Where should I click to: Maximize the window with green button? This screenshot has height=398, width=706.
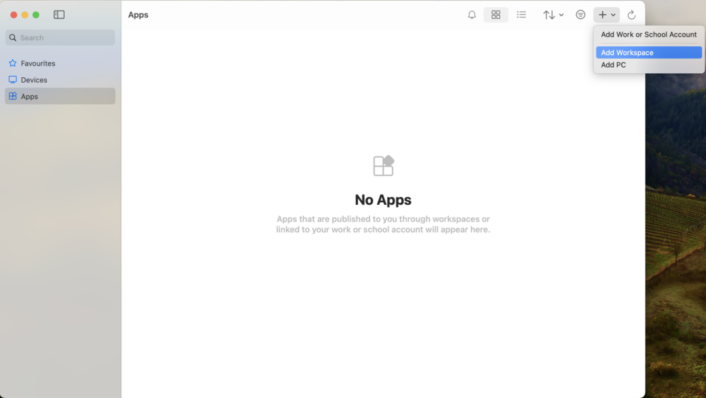(36, 15)
